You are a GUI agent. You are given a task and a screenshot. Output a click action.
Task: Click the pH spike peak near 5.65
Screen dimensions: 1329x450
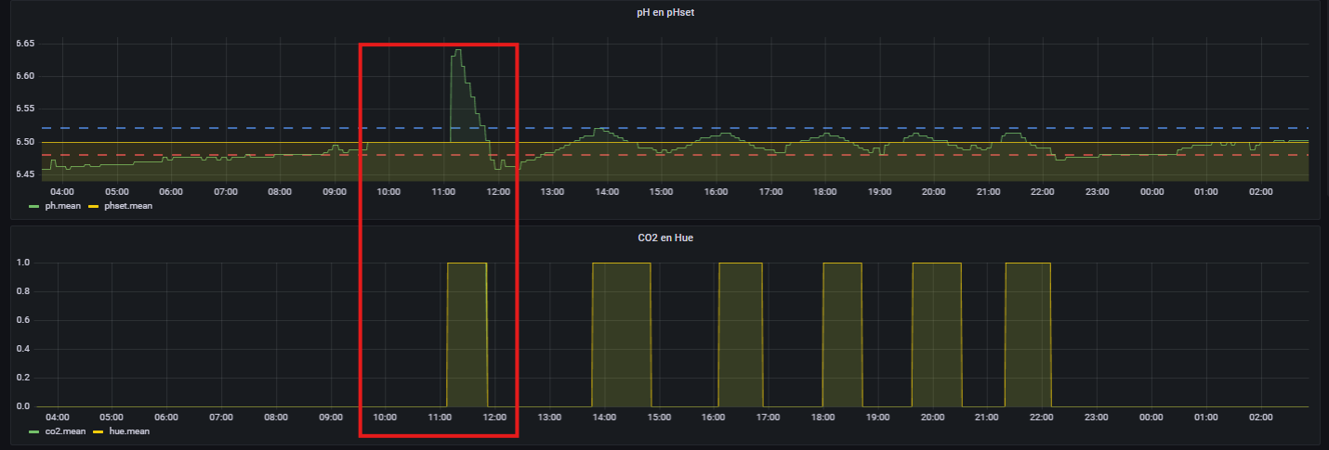pyautogui.click(x=456, y=51)
